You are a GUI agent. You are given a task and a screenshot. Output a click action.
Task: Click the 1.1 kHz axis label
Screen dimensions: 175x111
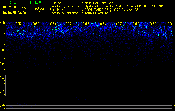click(2, 36)
